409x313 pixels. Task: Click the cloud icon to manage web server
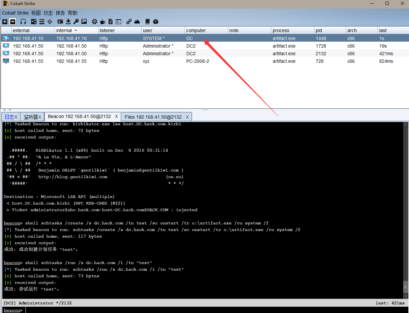pyautogui.click(x=137, y=21)
